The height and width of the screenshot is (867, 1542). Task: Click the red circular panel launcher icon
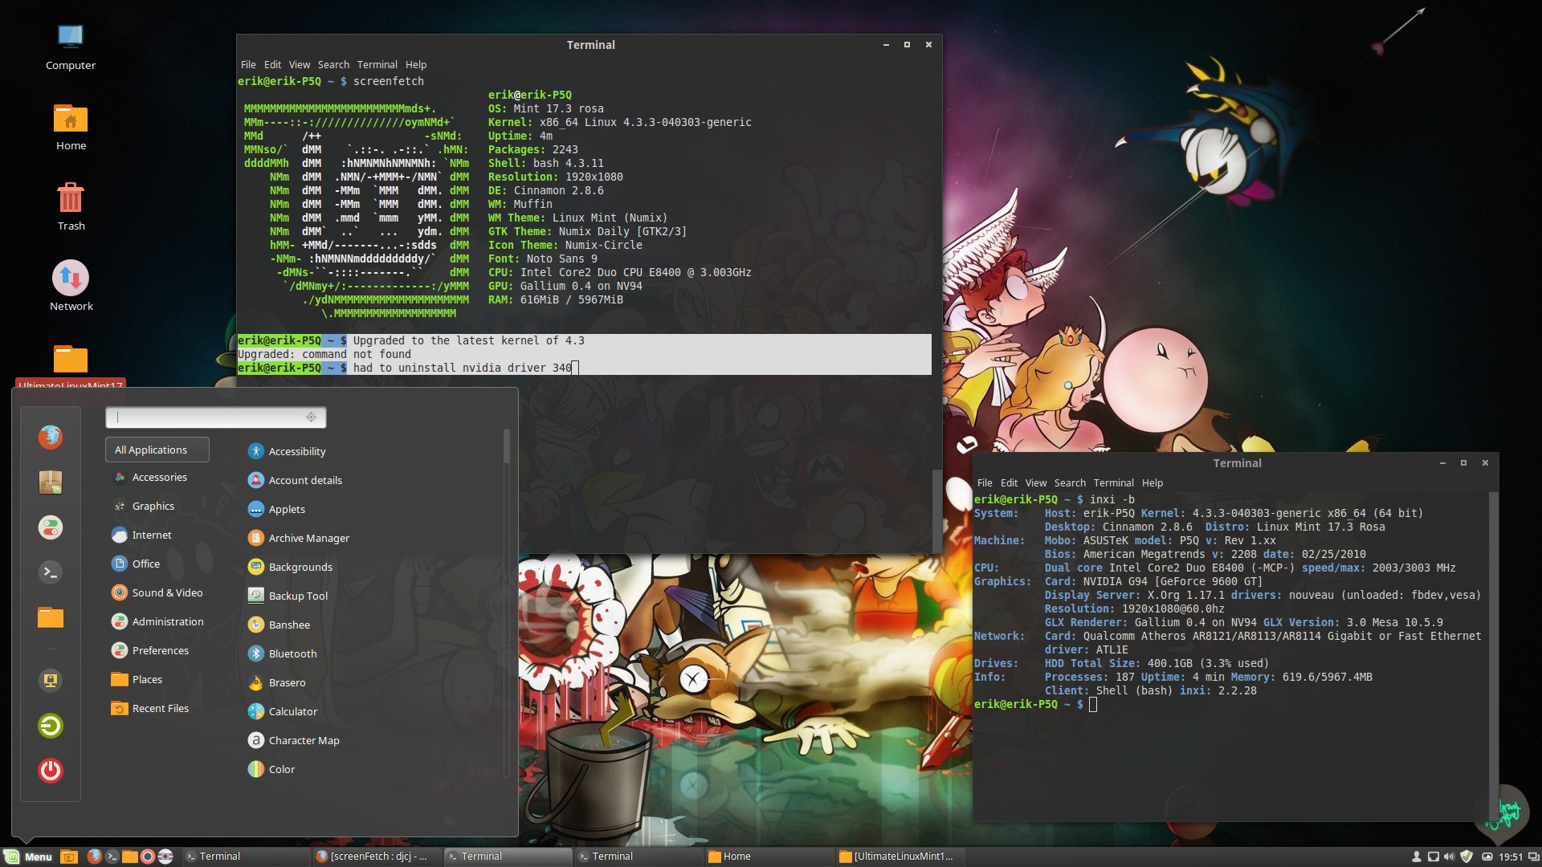[147, 857]
